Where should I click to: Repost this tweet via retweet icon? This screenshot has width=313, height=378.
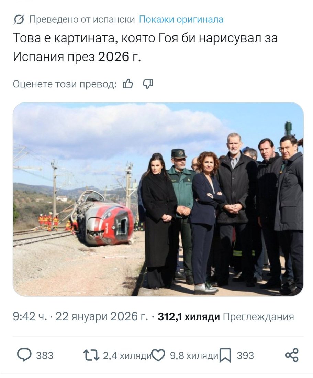pos(91,355)
